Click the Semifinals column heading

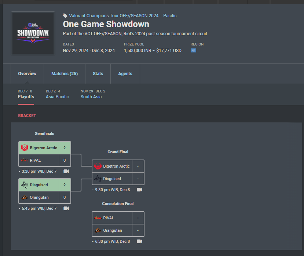(x=45, y=134)
